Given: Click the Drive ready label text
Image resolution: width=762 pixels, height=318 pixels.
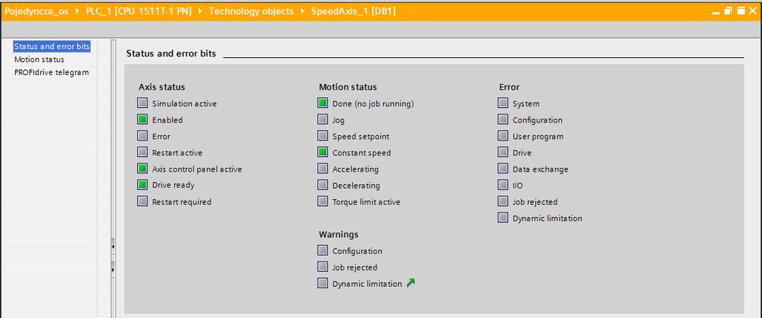Looking at the screenshot, I should 173,185.
